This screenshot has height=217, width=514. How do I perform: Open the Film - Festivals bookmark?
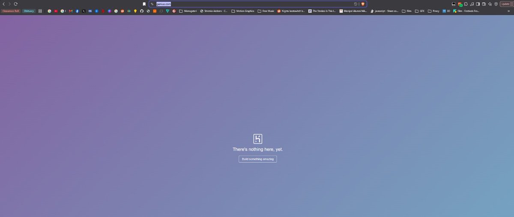(x=466, y=11)
